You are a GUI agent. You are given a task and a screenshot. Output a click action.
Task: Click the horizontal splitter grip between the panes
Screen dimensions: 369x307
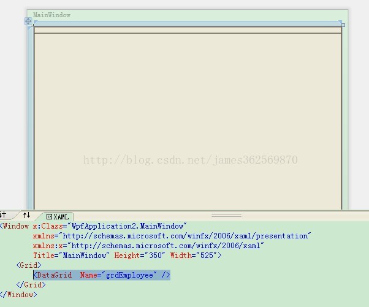click(x=226, y=216)
